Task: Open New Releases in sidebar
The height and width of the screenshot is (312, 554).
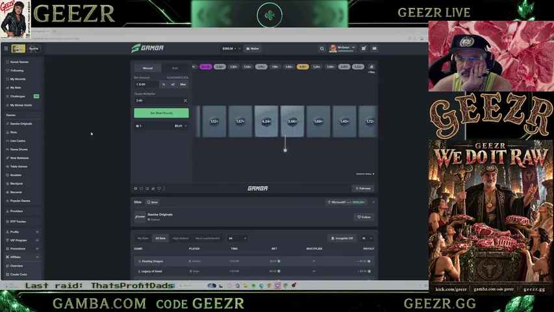Action: tap(19, 158)
